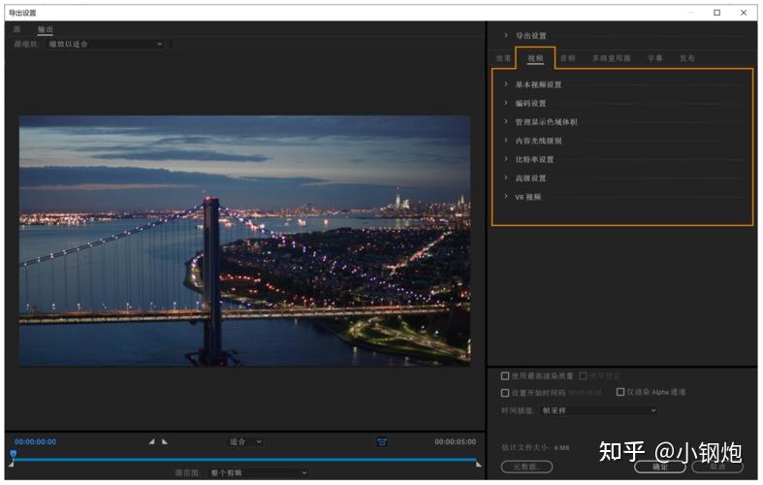The height and width of the screenshot is (485, 763).
Task: Enable 使用最高渲染质量 checkbox
Action: (505, 376)
